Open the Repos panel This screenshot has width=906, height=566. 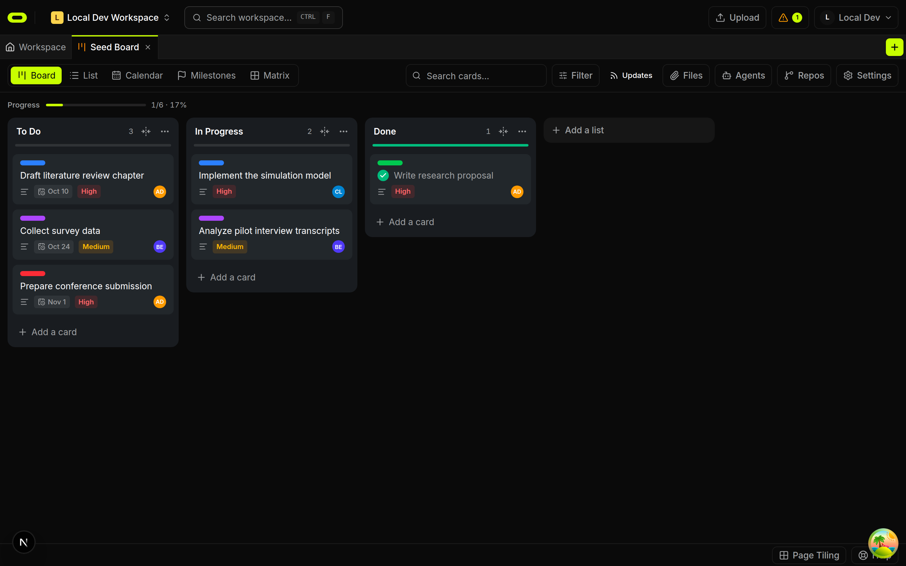tap(804, 75)
